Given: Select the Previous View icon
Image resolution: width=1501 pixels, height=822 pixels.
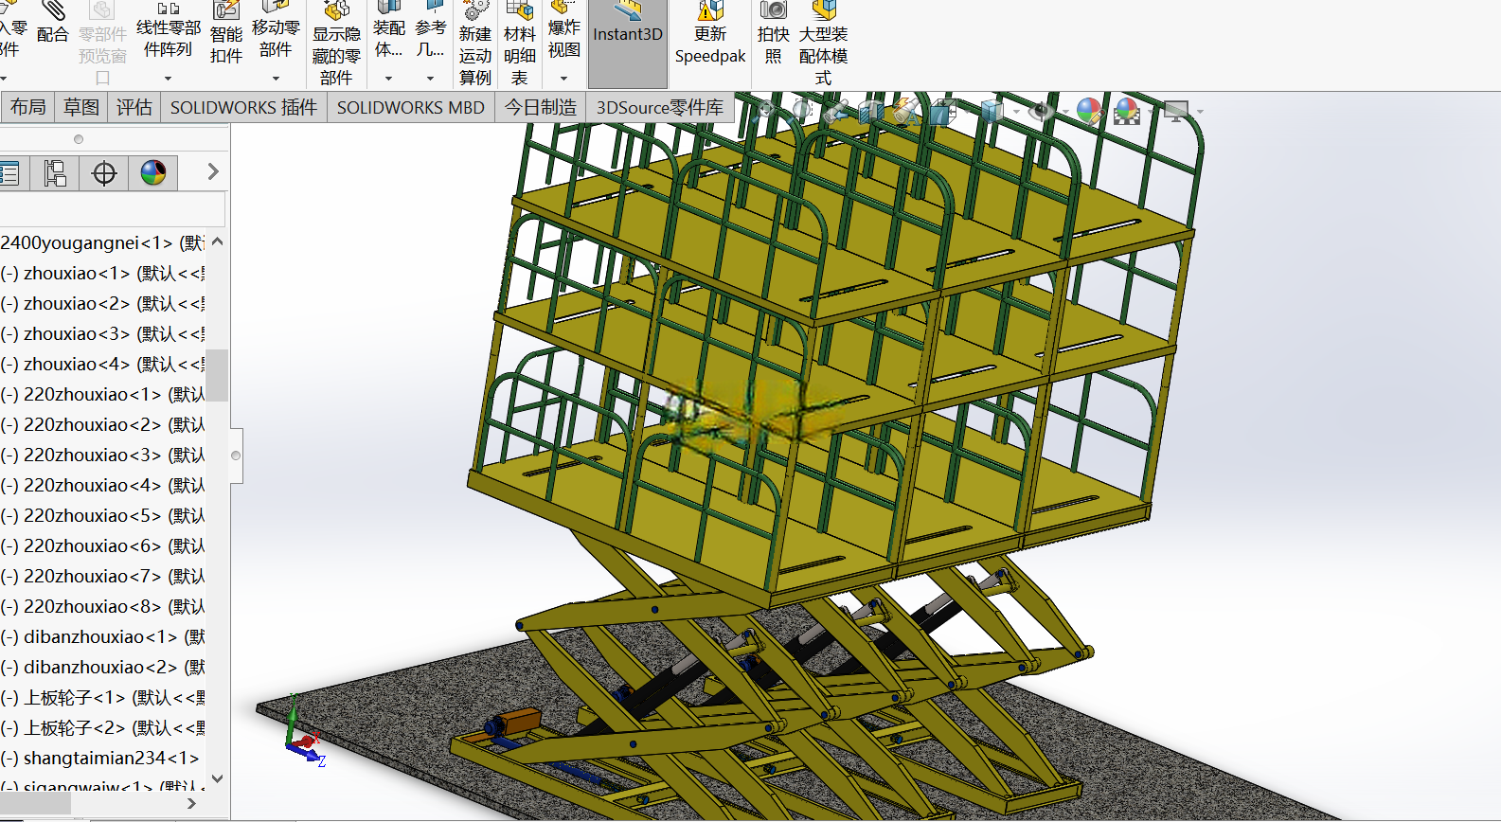Looking at the screenshot, I should [835, 112].
